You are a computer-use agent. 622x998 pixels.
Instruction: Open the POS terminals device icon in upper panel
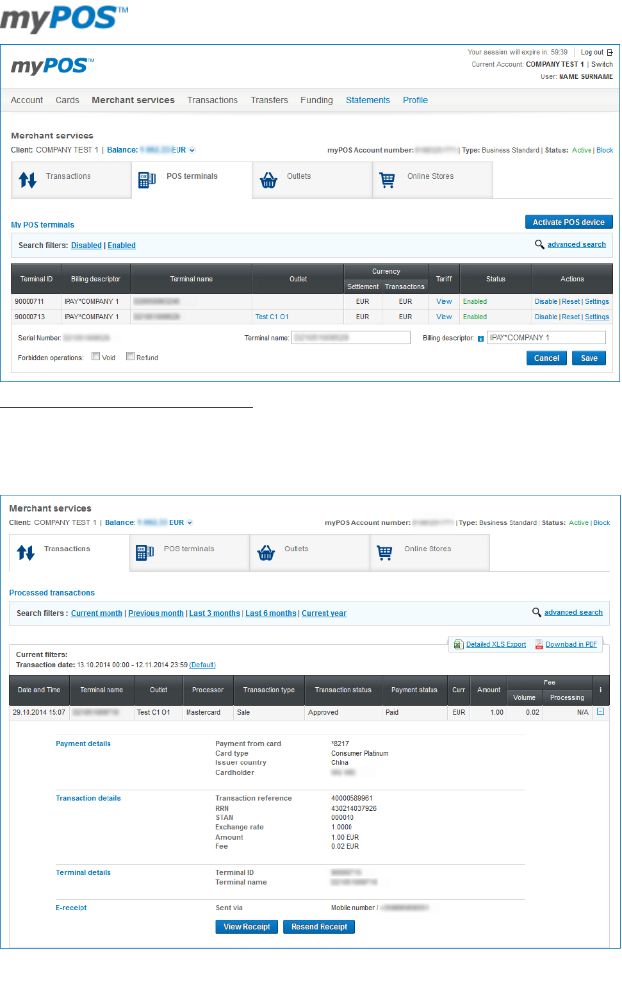pos(147,180)
